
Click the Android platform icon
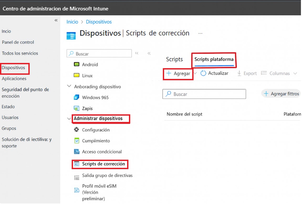(x=77, y=65)
